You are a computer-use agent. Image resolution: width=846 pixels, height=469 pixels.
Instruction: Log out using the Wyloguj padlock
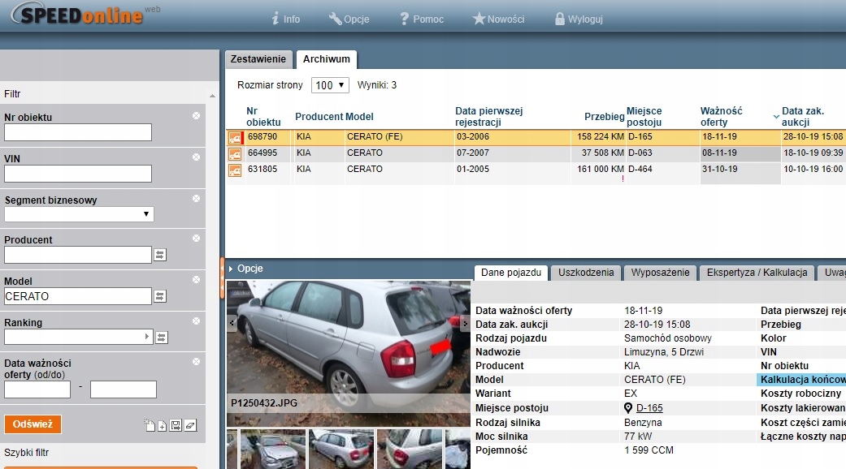578,19
